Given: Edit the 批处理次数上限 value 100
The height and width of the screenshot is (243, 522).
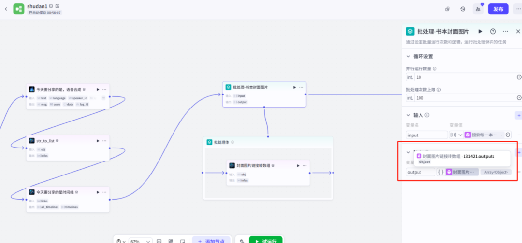Looking at the screenshot, I should [464, 98].
